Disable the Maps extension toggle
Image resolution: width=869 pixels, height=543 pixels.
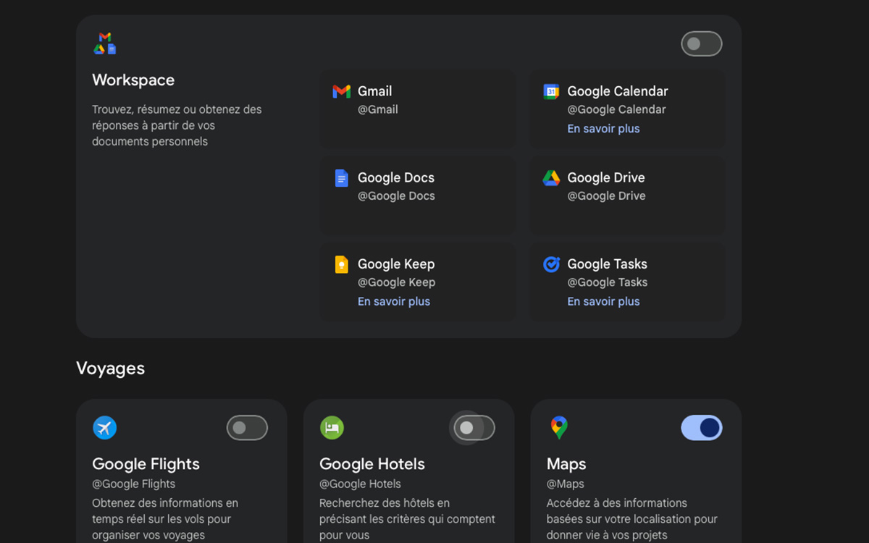click(x=701, y=428)
